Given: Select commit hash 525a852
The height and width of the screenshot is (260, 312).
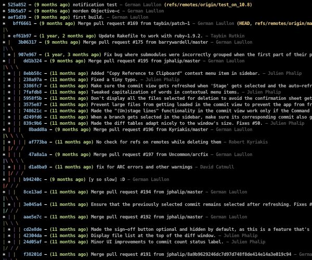Looking at the screenshot, I should (17, 5).
